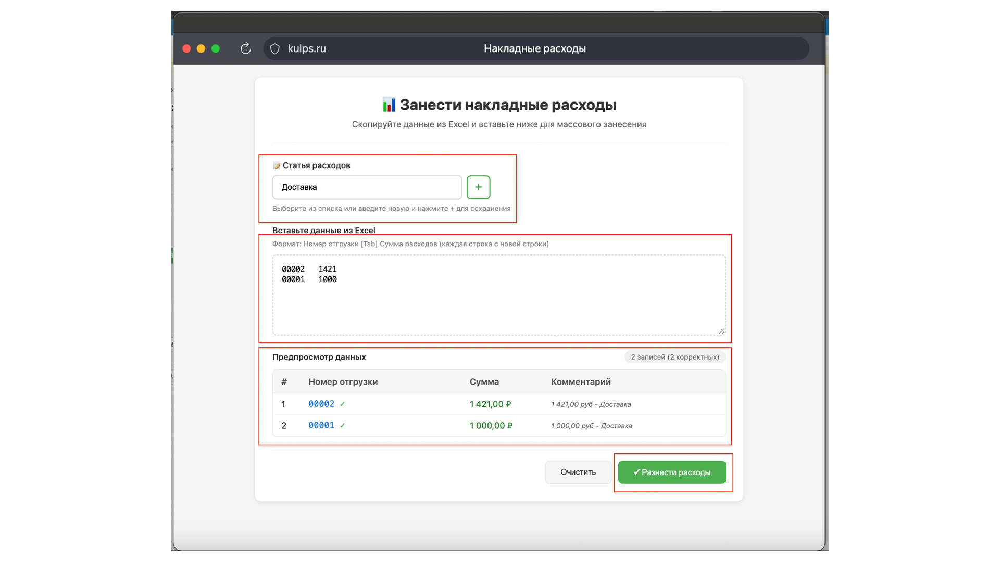The height and width of the screenshot is (562, 1000).
Task: Click the Накладные расходы page title tab
Action: click(x=534, y=48)
